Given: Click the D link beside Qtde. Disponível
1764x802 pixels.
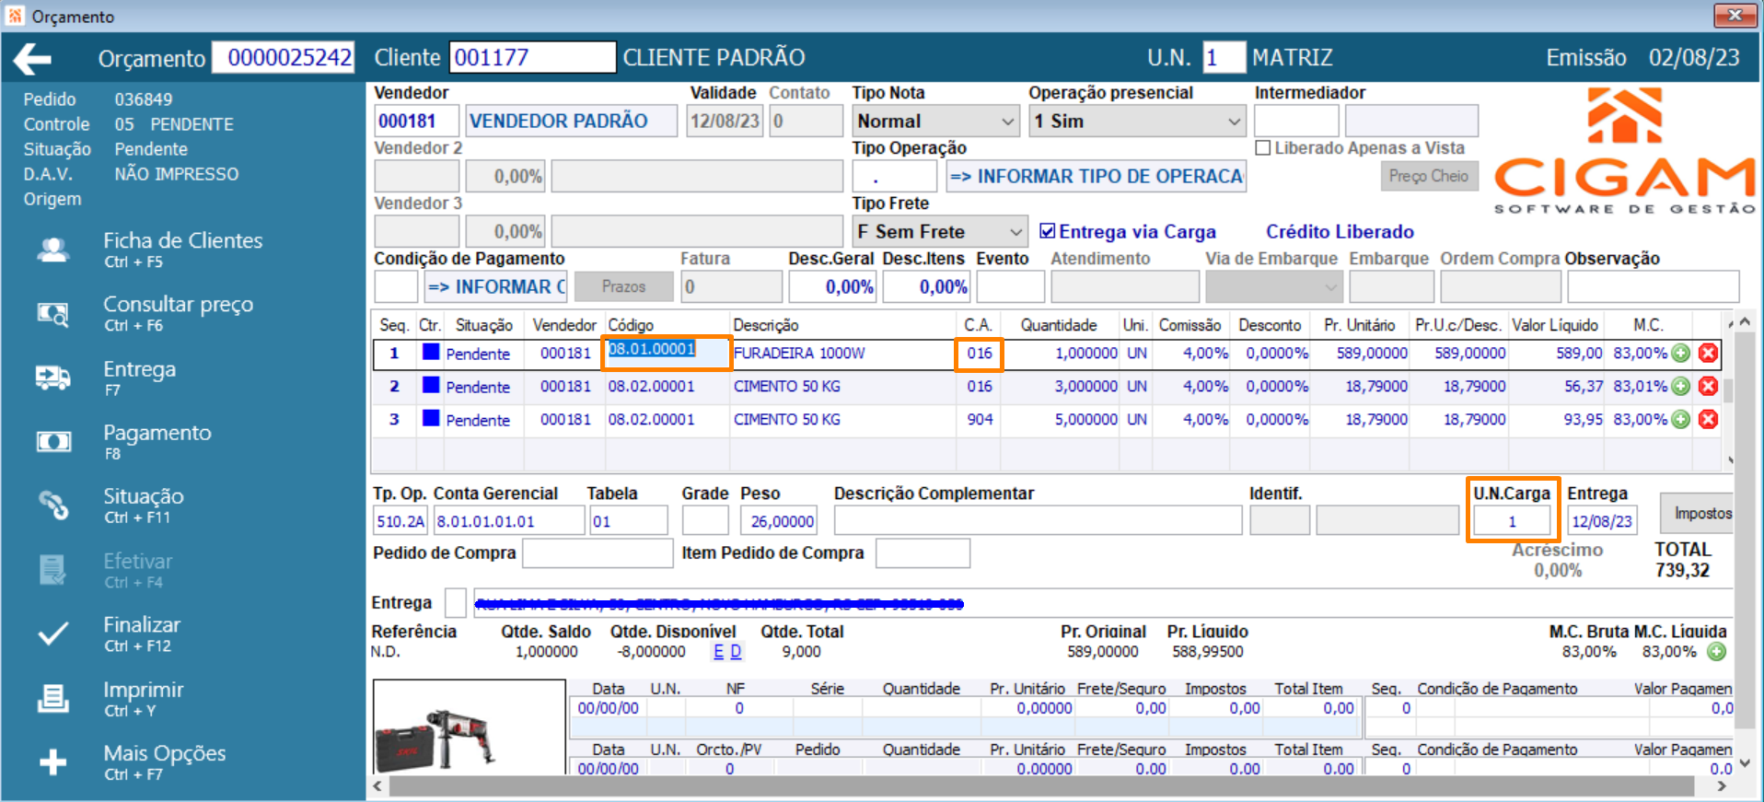Looking at the screenshot, I should 736,652.
